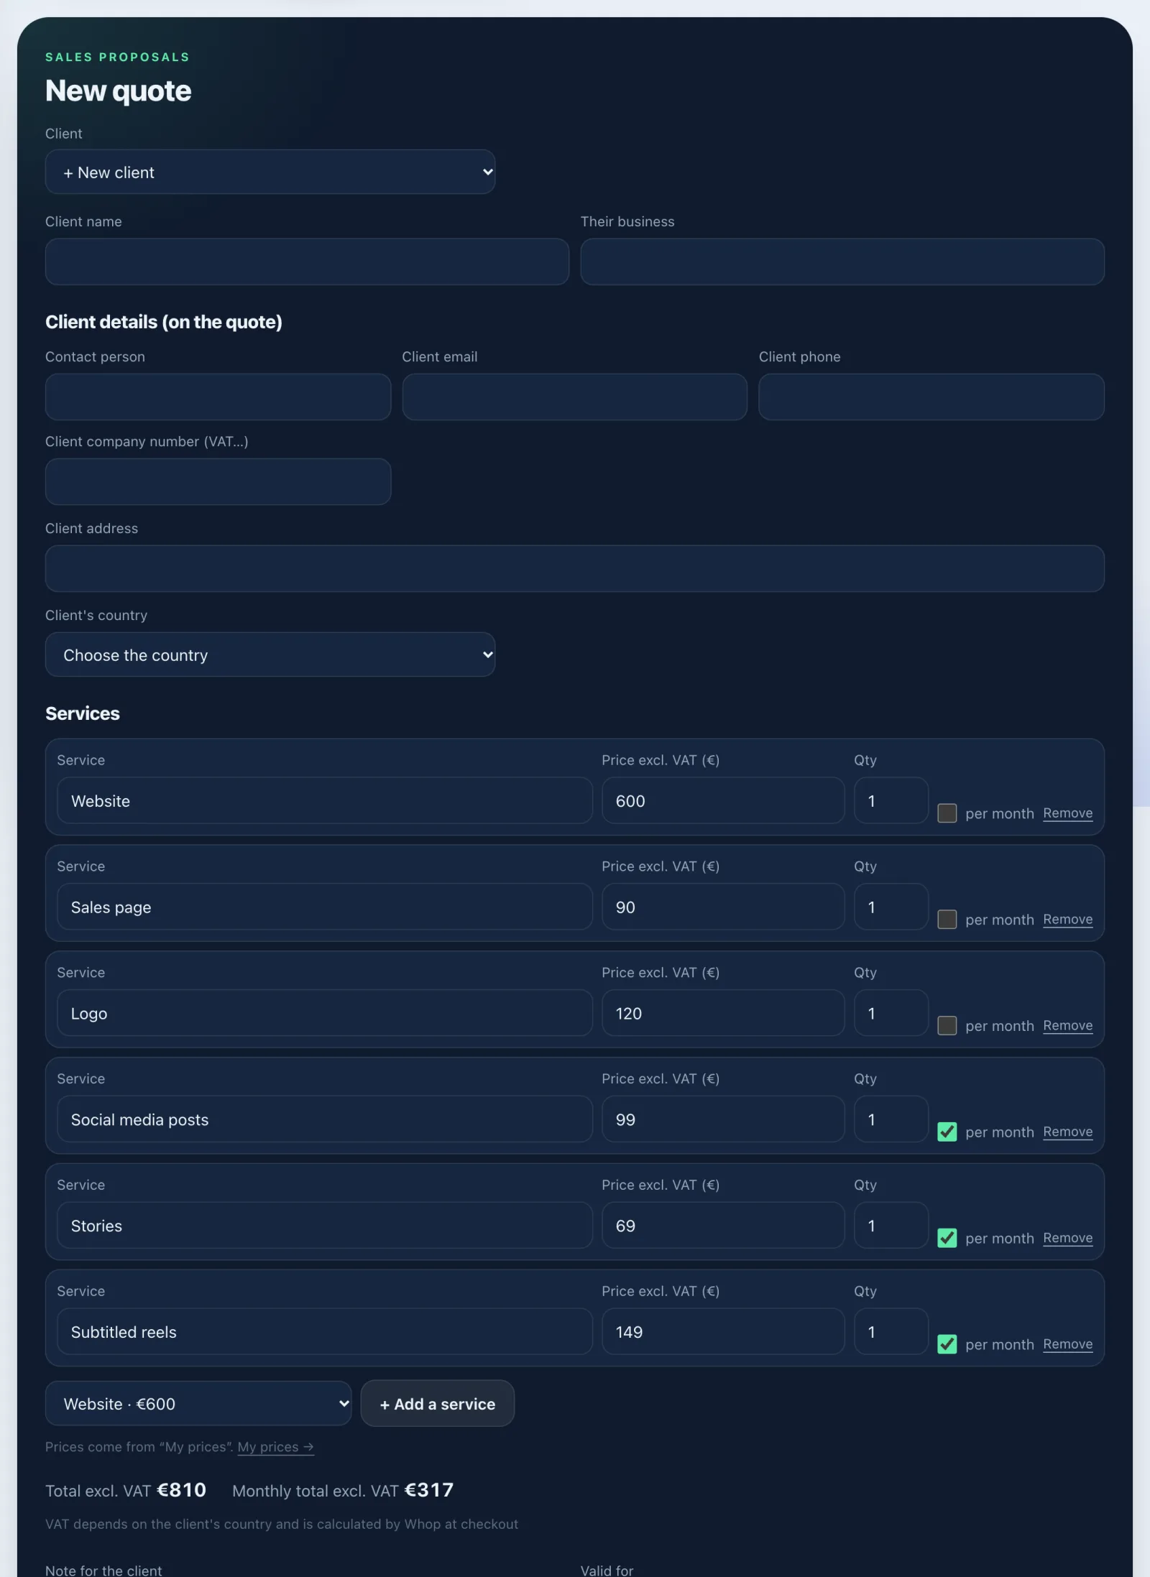Open the Website · €600 service picker
Viewport: 1150px width, 1577px height.
(x=198, y=1403)
